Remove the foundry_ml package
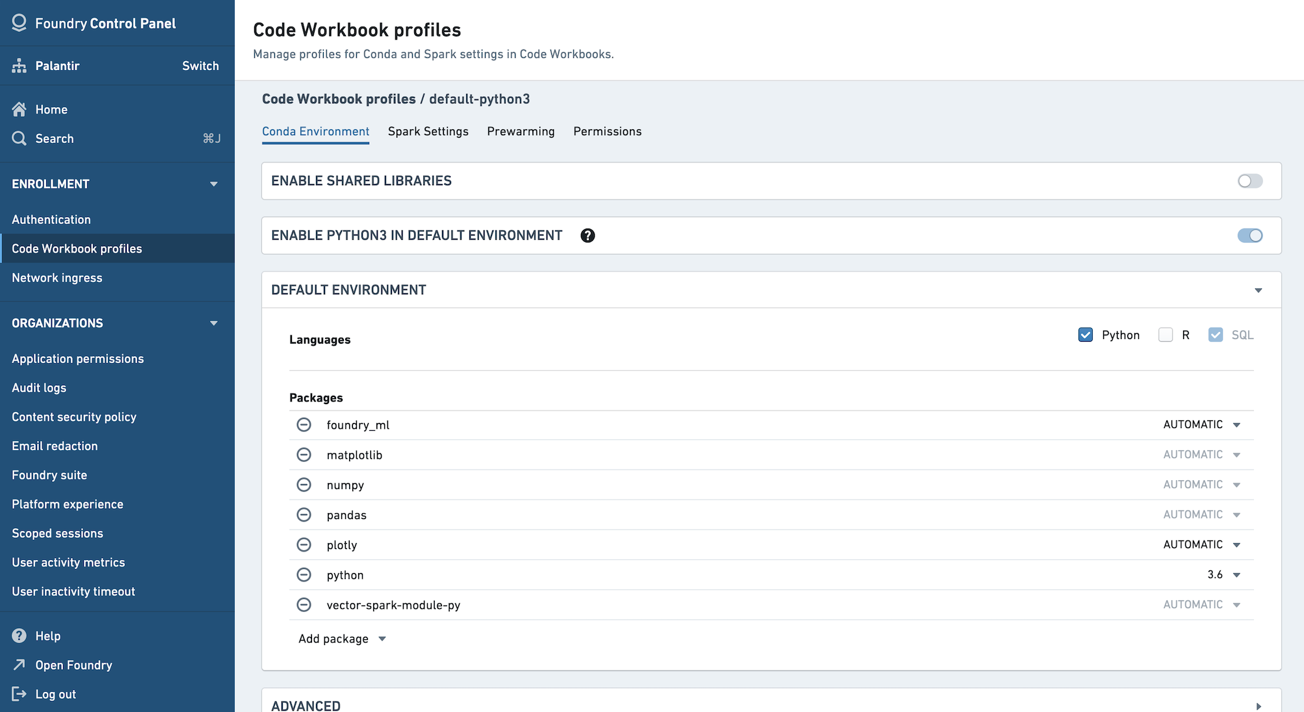Screen dimensions: 1304x712 point(304,425)
